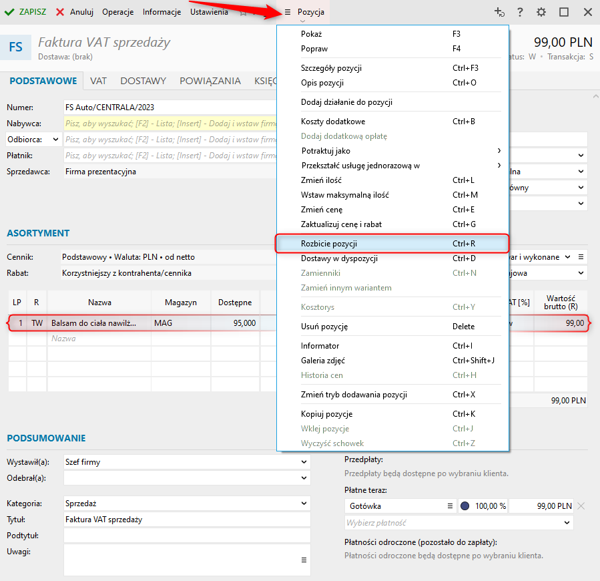Open the settings gear in title bar
This screenshot has height=581, width=600.
coord(541,12)
